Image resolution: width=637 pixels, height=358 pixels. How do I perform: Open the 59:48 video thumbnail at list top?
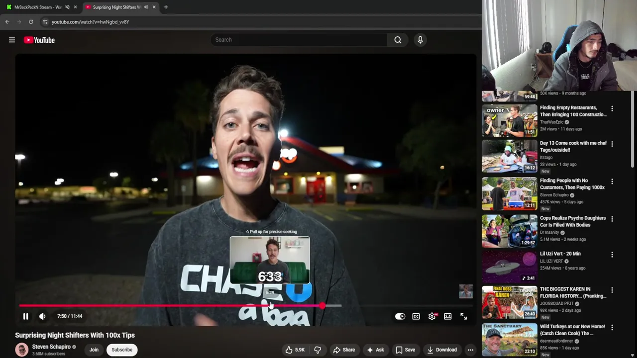tap(510, 96)
